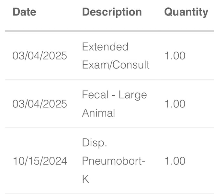Select the 1.00 quantity for Fecal - Large Animal
Image resolution: width=214 pixels, height=194 pixels.
click(175, 104)
